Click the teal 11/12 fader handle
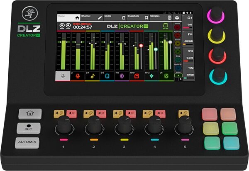 pyautogui.click(x=156, y=49)
